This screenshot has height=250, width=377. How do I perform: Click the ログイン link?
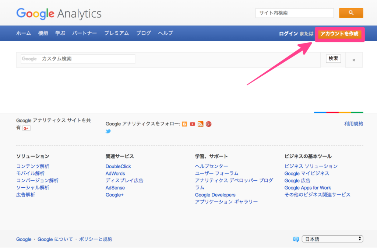pyautogui.click(x=288, y=34)
